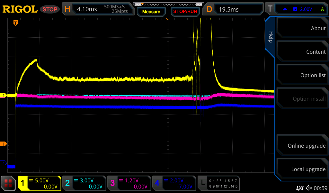Open the delay 19.5ms settings box
Viewport: 329px width, 193px height.
(234, 9)
